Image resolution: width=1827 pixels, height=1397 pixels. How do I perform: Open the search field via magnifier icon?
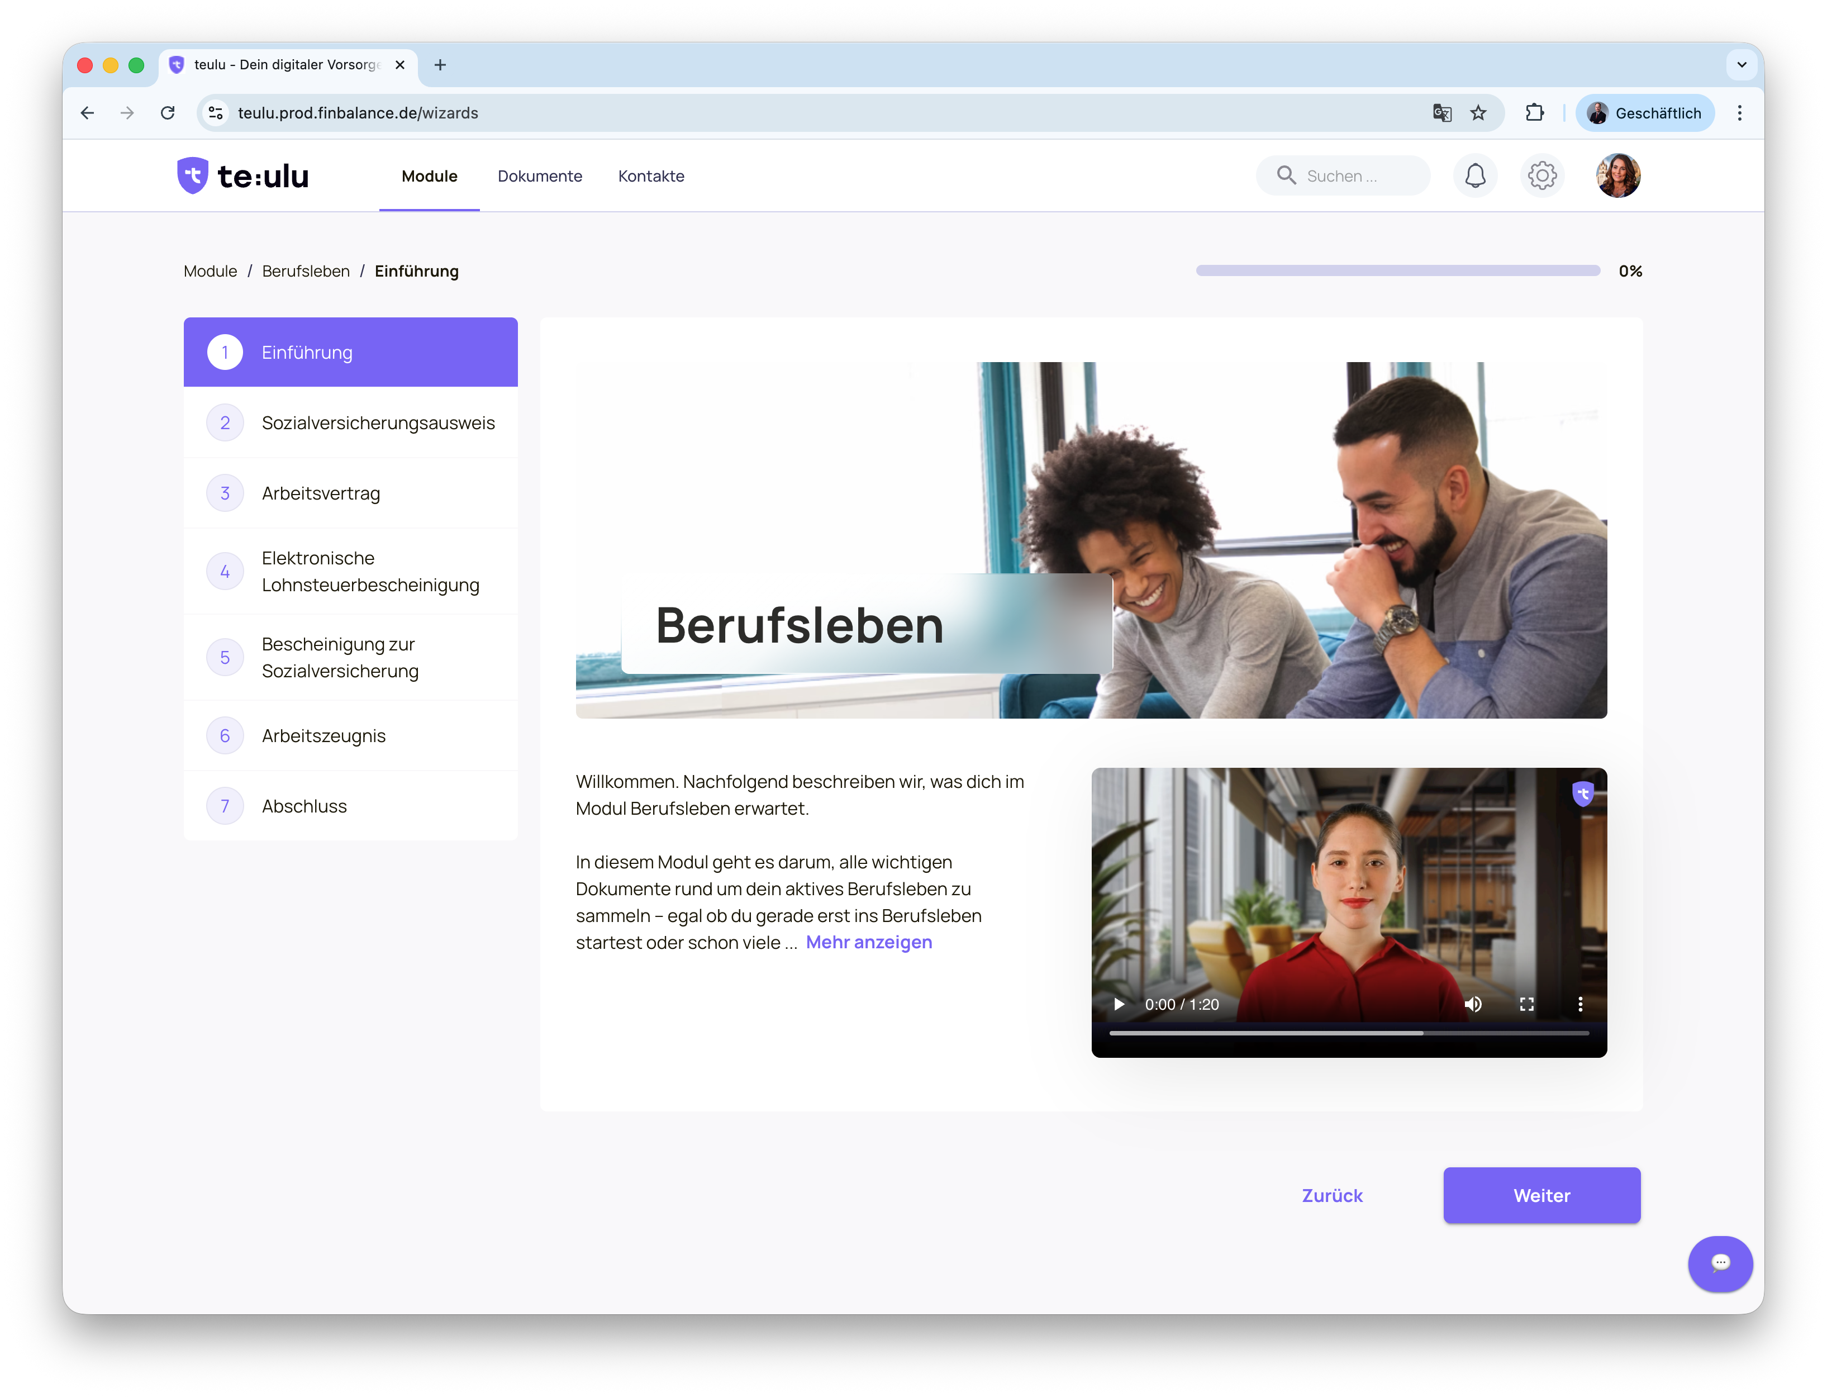[x=1287, y=175]
